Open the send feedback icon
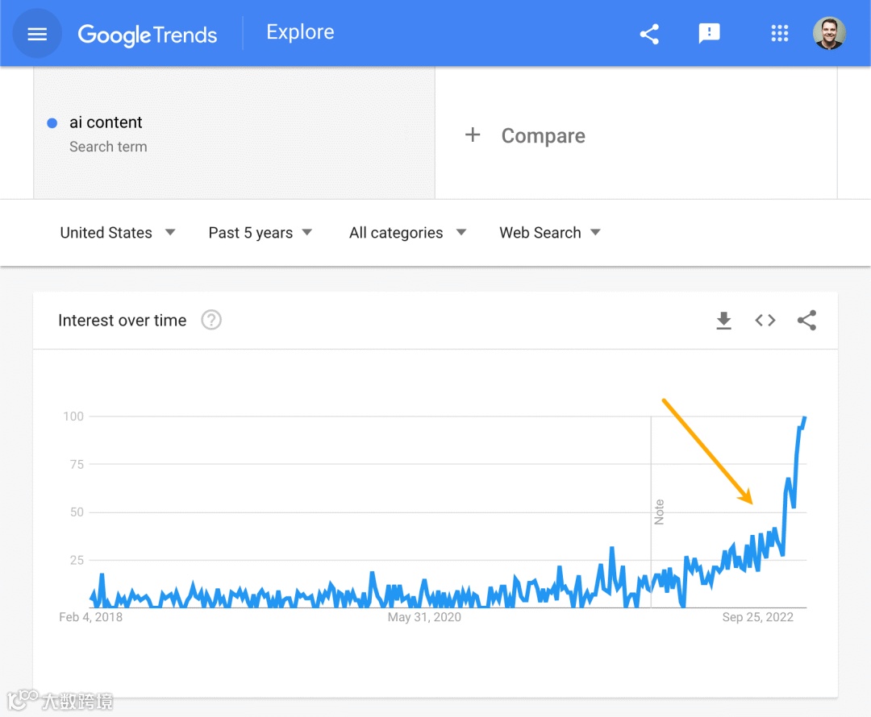 pyautogui.click(x=709, y=33)
